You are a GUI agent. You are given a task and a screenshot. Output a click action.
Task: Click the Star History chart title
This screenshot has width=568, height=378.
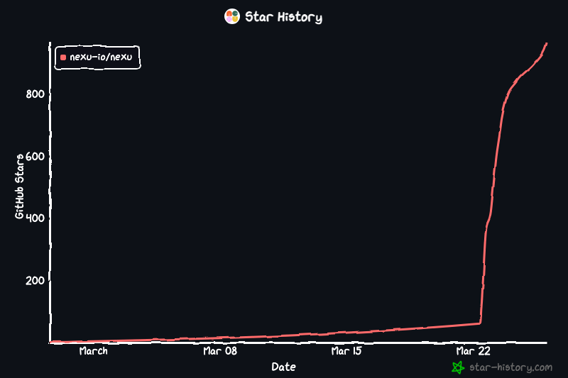coord(283,17)
